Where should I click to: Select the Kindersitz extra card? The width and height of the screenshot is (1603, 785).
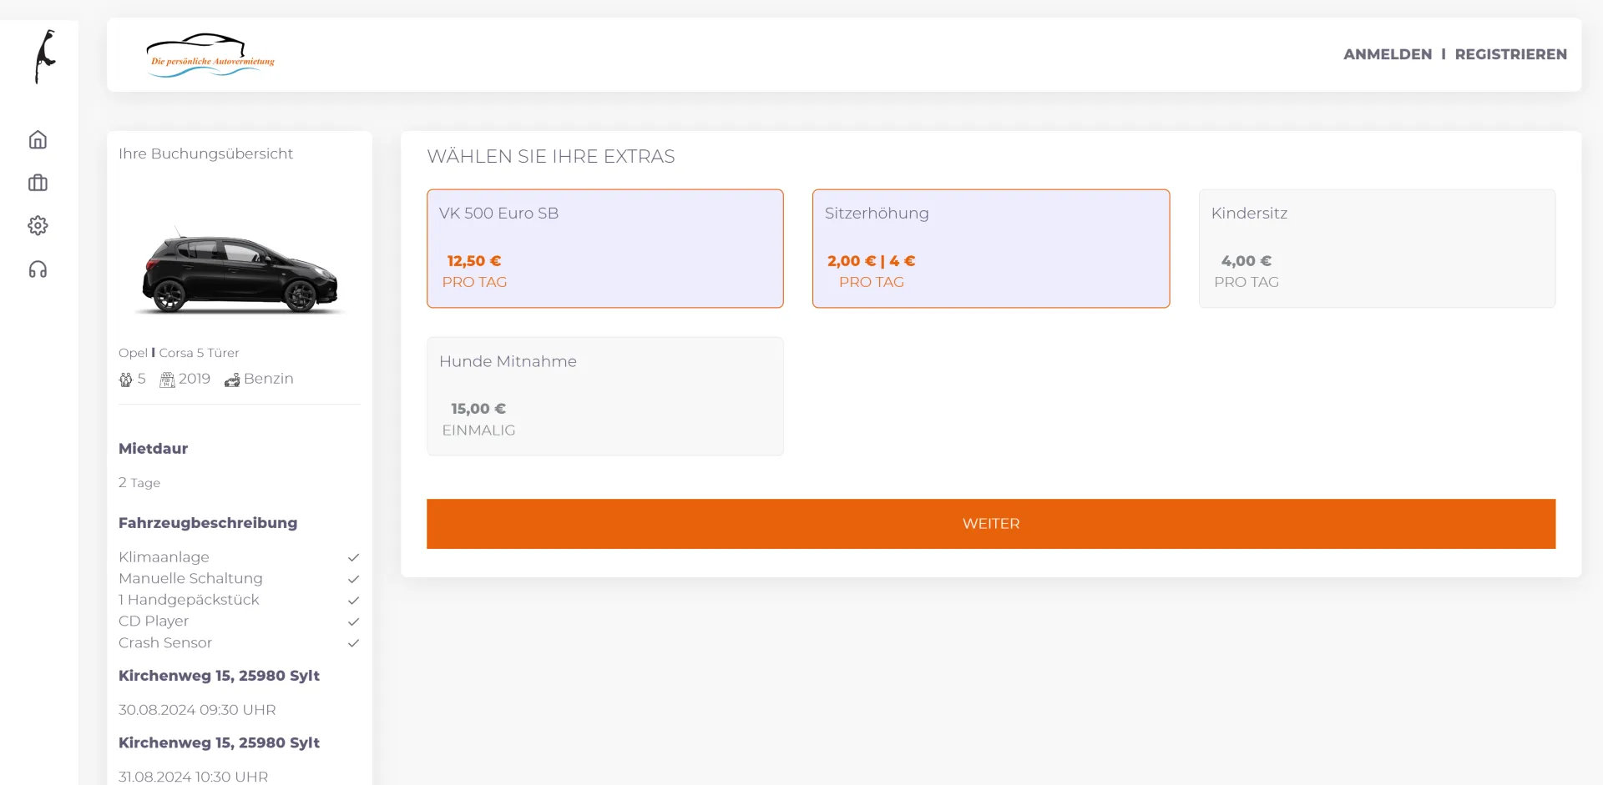click(x=1377, y=249)
